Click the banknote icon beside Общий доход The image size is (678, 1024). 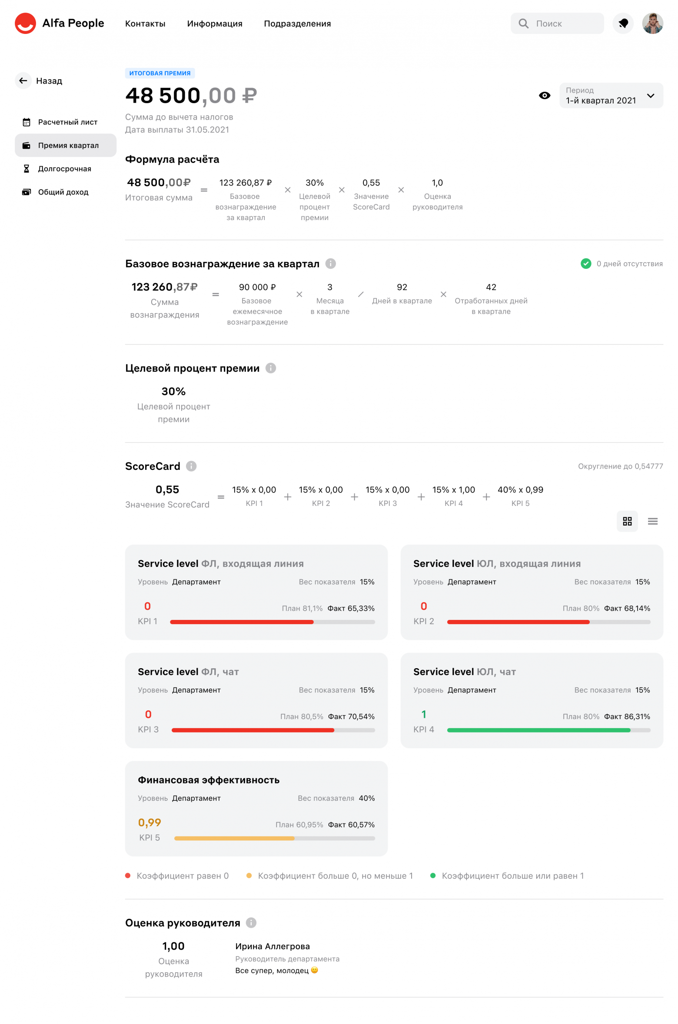[x=27, y=192]
